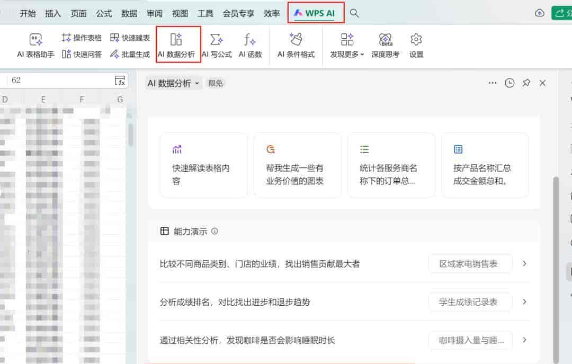Choose the 快速解读表格内容 card

203,165
